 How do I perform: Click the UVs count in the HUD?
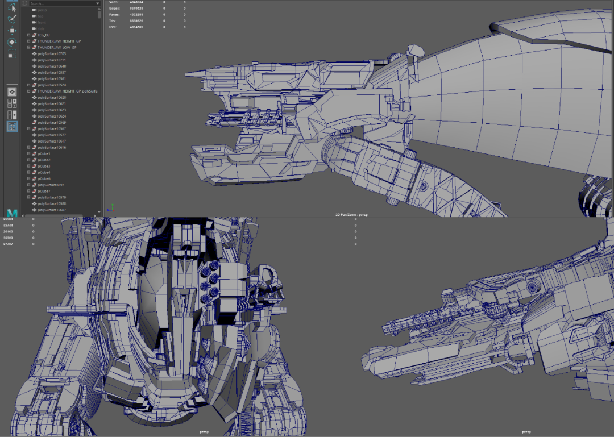click(x=136, y=27)
